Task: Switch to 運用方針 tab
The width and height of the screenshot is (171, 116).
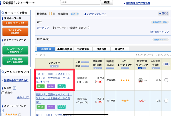Action: (x=120, y=49)
